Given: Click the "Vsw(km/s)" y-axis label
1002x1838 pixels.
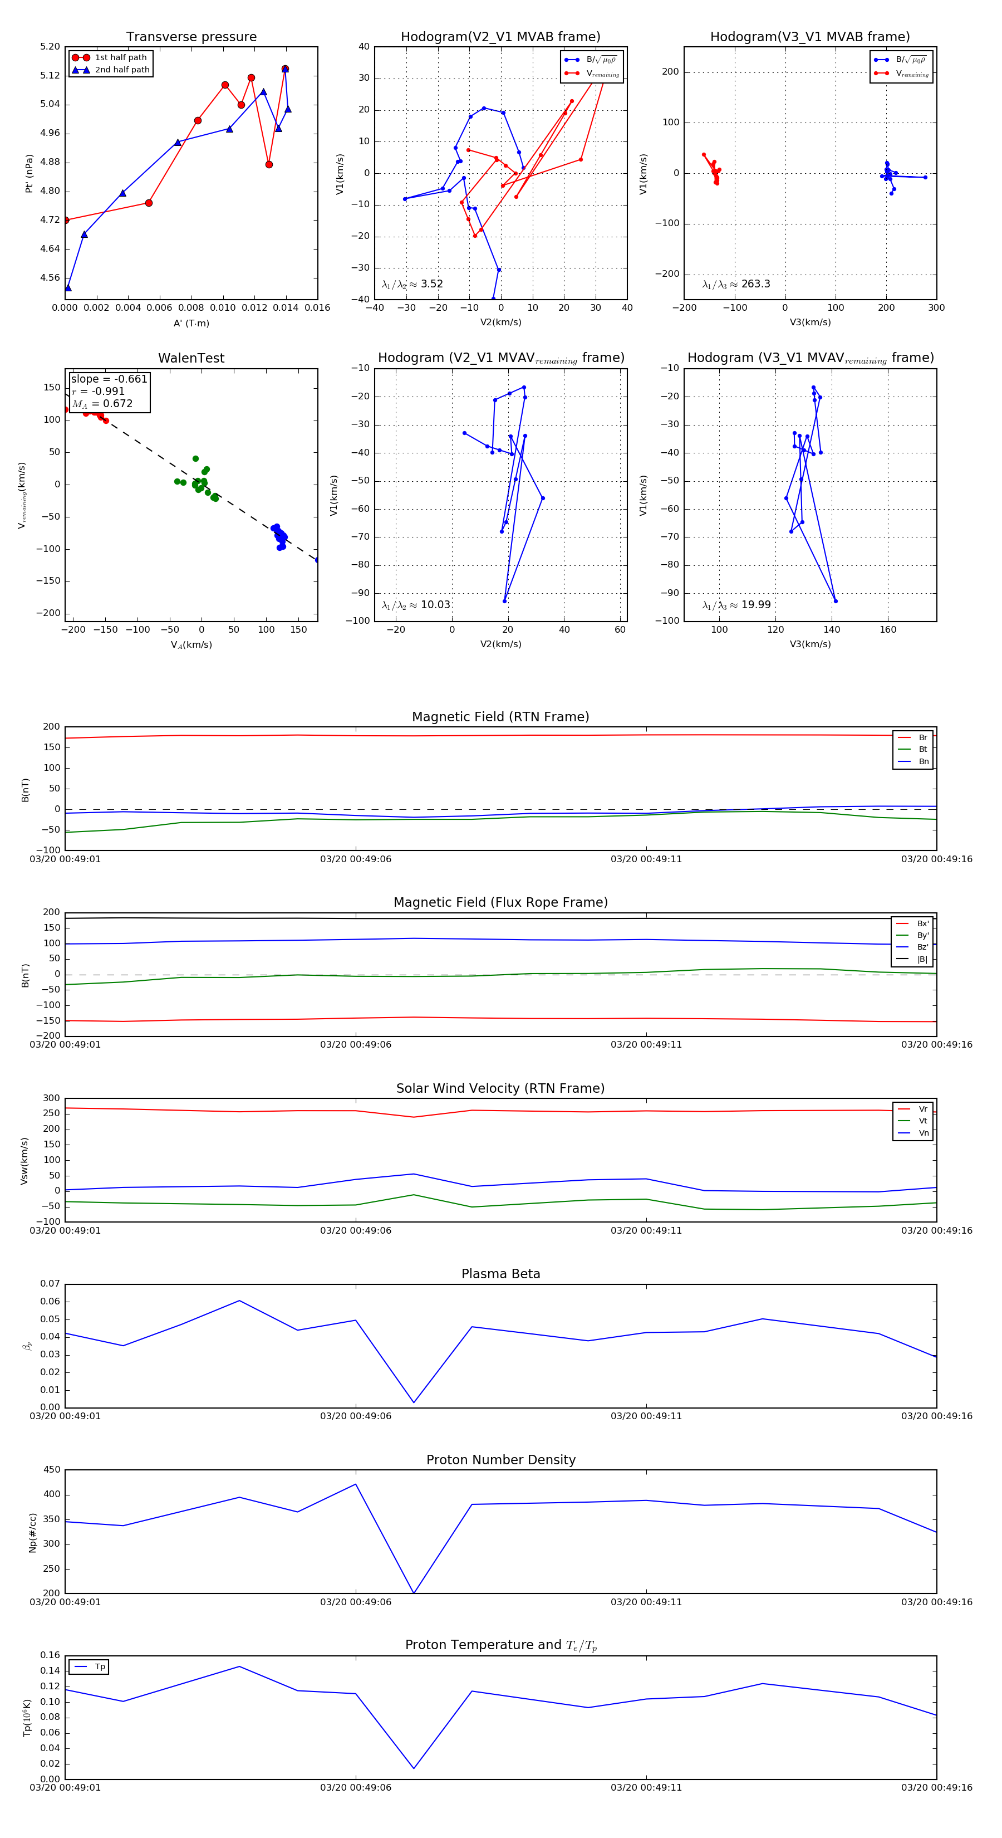Looking at the screenshot, I should click(25, 1161).
